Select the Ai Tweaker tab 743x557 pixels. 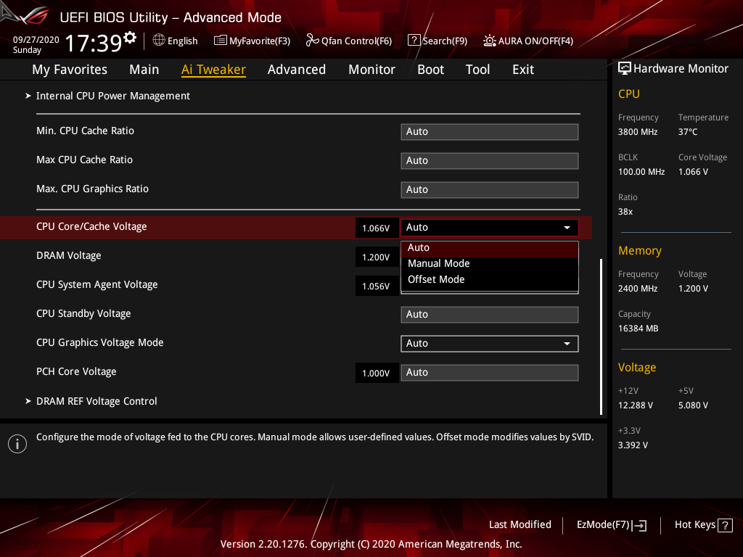[x=213, y=70]
